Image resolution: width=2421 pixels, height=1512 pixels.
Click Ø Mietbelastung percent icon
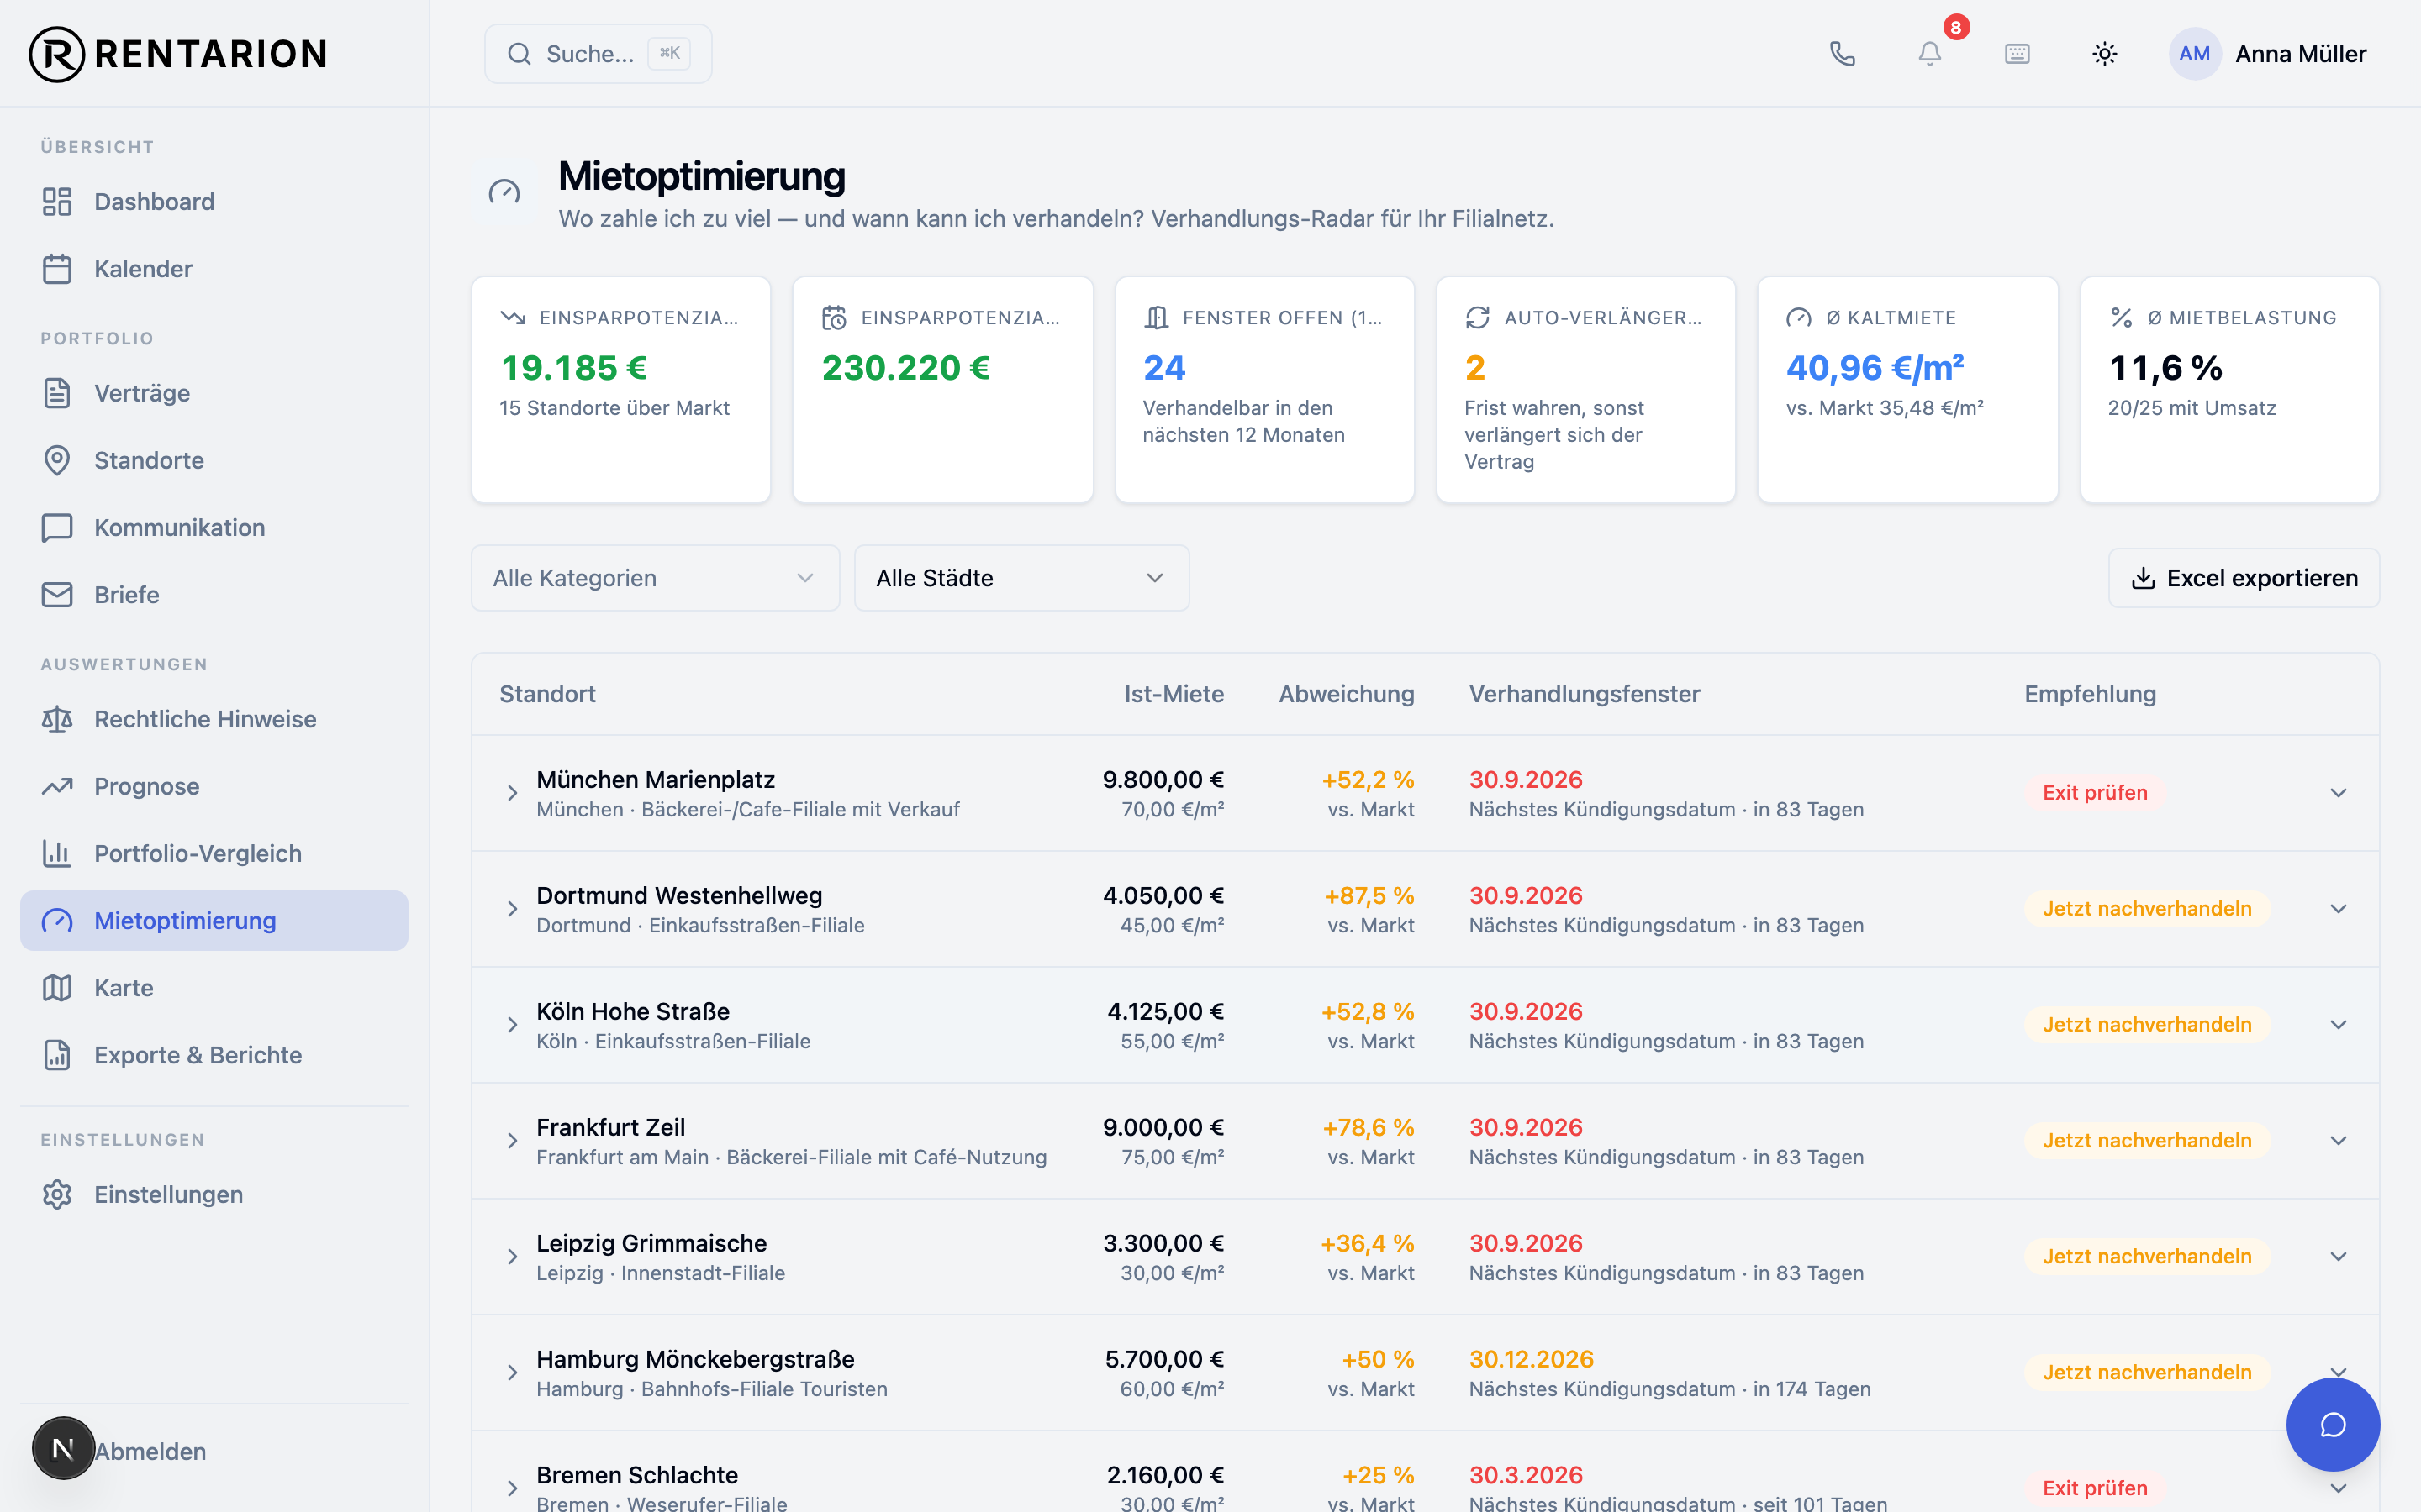point(2121,318)
